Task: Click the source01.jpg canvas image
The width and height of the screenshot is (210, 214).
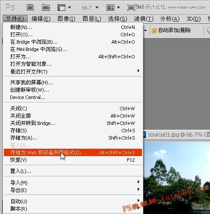Action: pos(177,178)
